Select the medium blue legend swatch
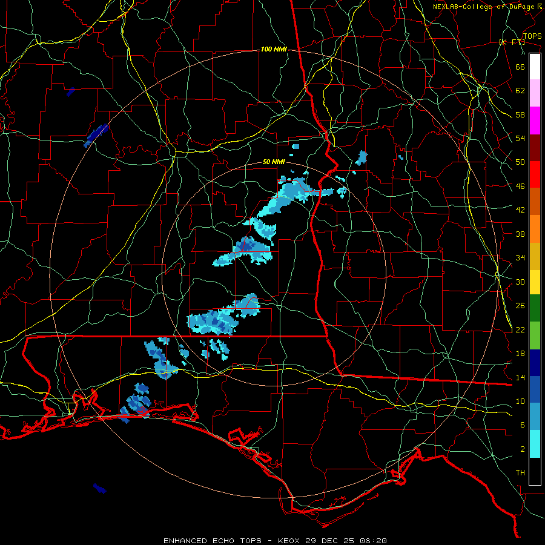Viewport: 545px width, 545px height. pos(535,389)
